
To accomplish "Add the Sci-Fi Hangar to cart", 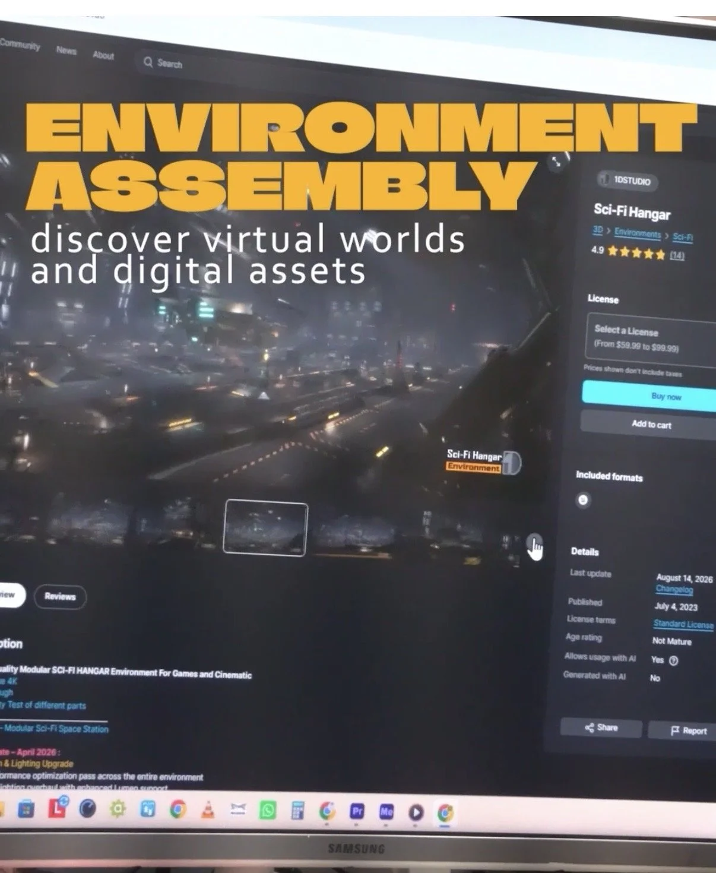I will [x=648, y=424].
